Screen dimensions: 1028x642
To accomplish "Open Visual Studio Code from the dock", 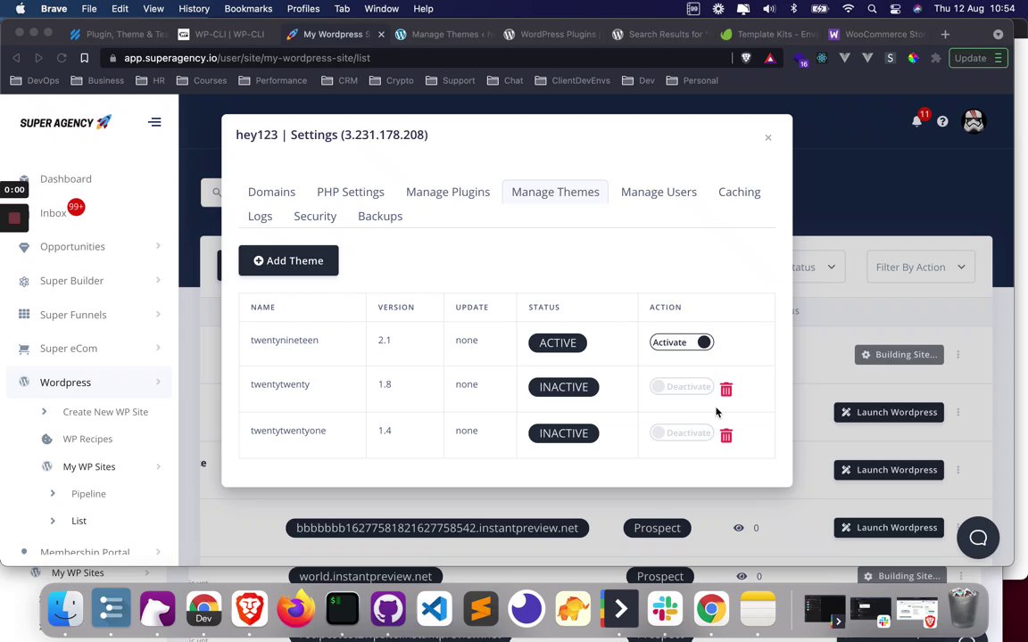I will (x=434, y=609).
